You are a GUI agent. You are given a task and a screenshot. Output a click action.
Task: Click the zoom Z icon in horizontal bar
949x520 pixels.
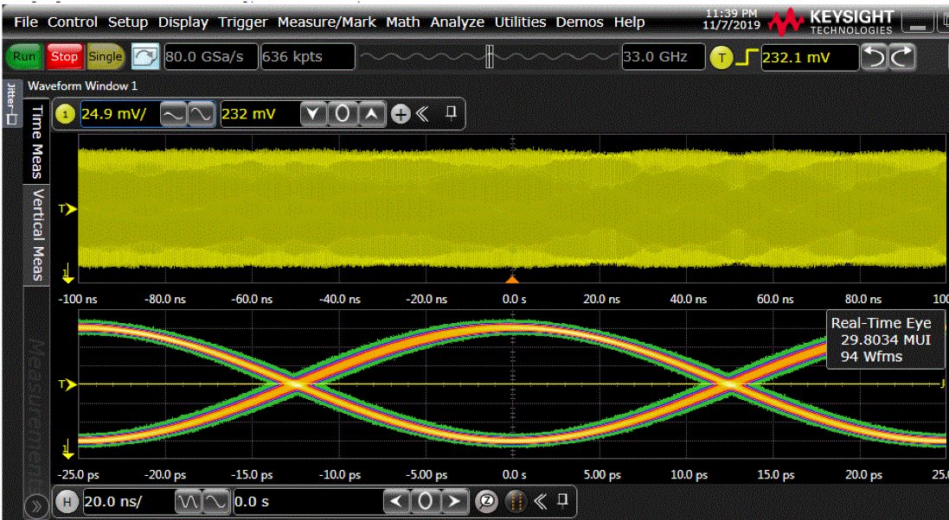coord(486,501)
